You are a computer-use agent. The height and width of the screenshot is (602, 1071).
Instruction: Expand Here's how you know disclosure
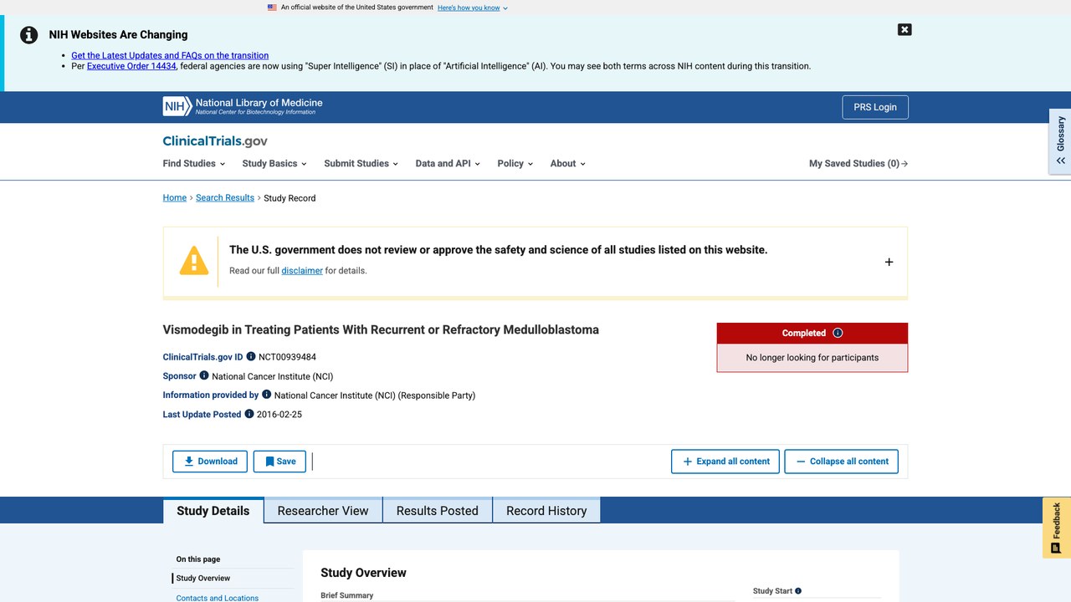pos(473,8)
